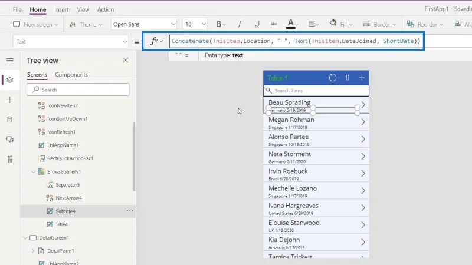
Task: Switch to the Screens tab
Action: click(37, 75)
